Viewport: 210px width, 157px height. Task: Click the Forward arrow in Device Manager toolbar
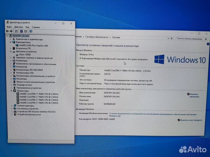click(11, 31)
